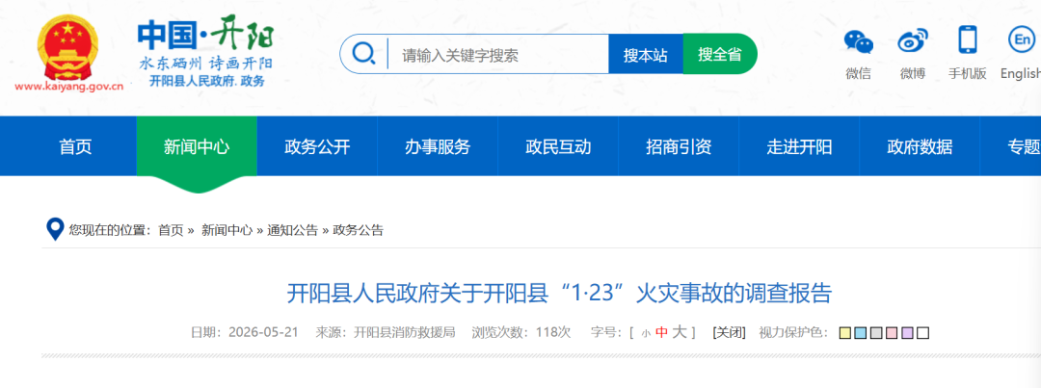Open the Weibo (微博) icon

(913, 41)
